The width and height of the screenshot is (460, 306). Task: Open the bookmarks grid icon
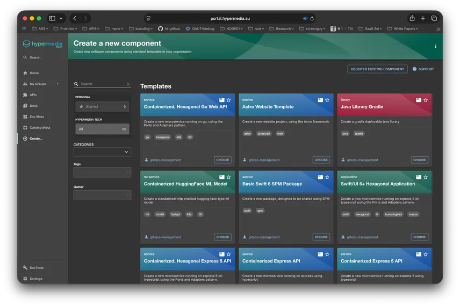(24, 28)
